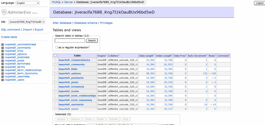Open the Export page

[x=39, y=30]
